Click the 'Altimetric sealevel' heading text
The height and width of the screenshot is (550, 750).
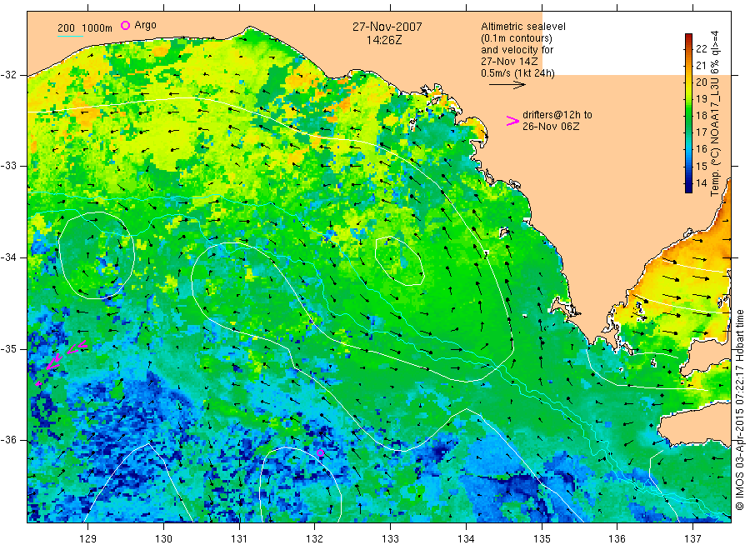(522, 27)
